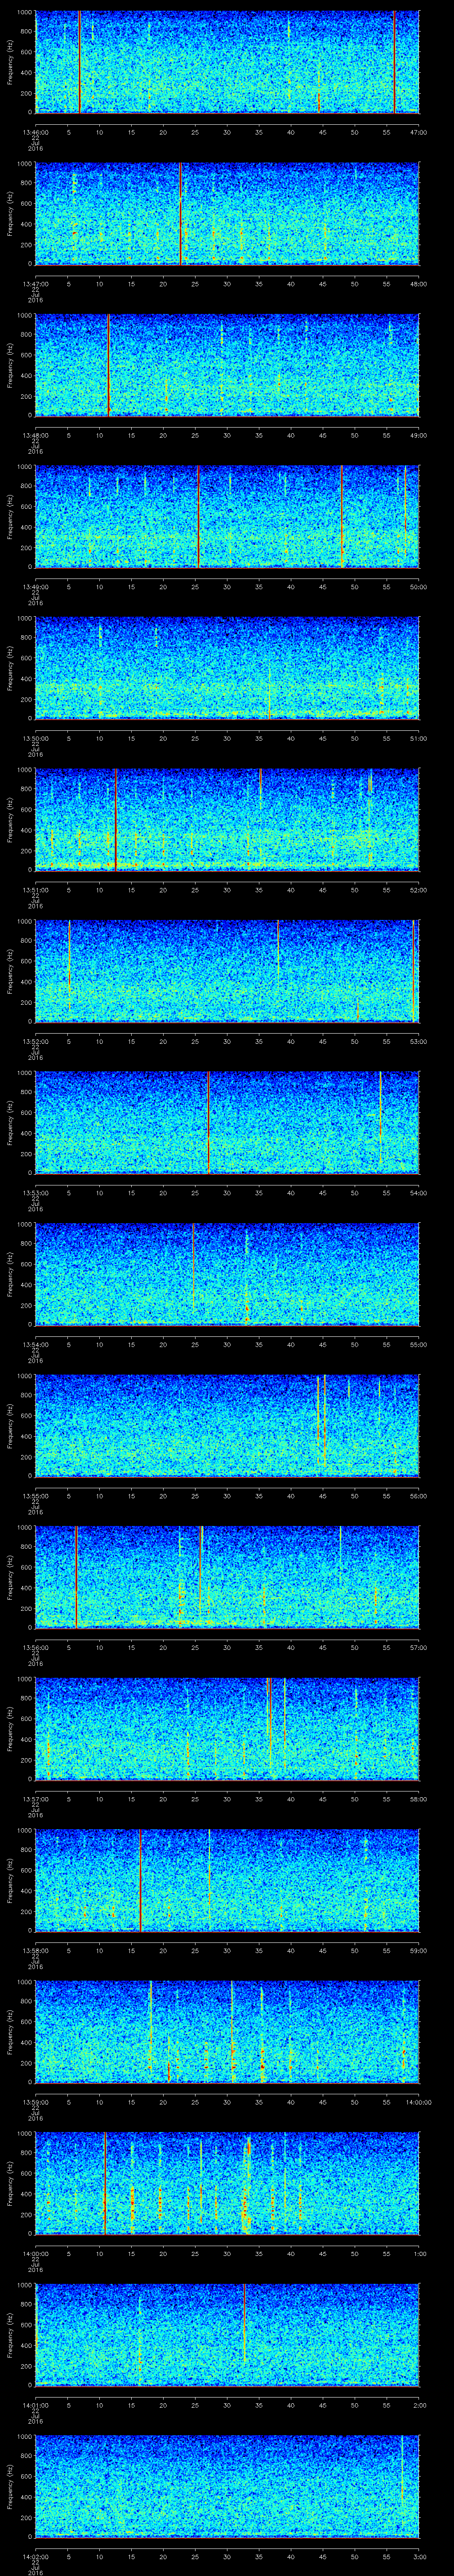Click red spike near 22 seconds in 13:47:00 panel
454x2576 pixels.
point(180,213)
